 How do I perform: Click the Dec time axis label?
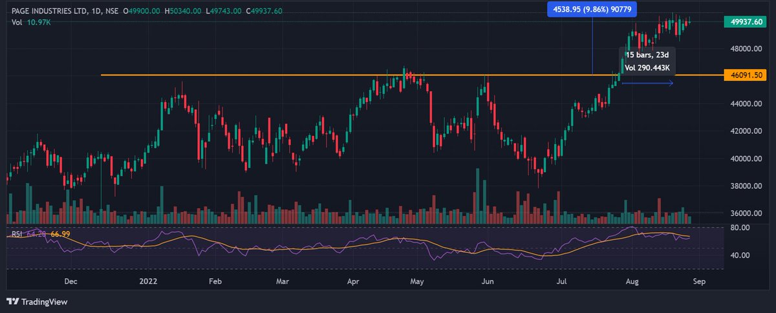pos(71,282)
